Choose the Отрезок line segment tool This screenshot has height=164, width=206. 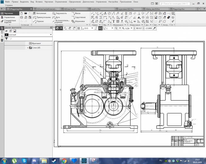click(x=38, y=22)
